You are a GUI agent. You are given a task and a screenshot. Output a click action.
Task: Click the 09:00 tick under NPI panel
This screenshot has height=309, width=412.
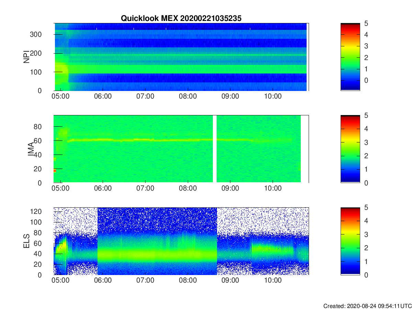(230, 96)
